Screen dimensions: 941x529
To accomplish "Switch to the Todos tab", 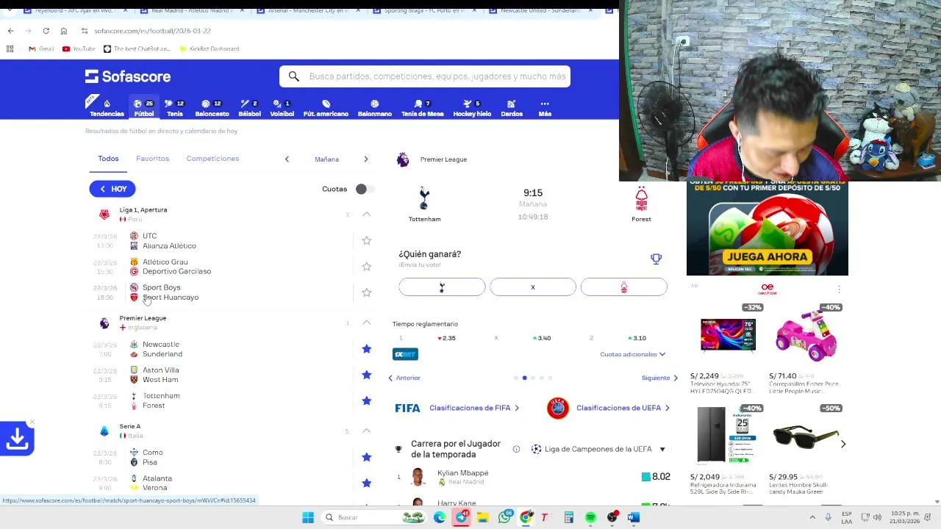I will [x=108, y=159].
